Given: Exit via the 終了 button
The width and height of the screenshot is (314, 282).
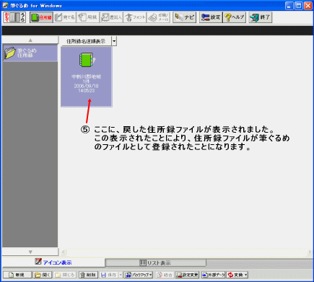Looking at the screenshot, I should pos(261,17).
